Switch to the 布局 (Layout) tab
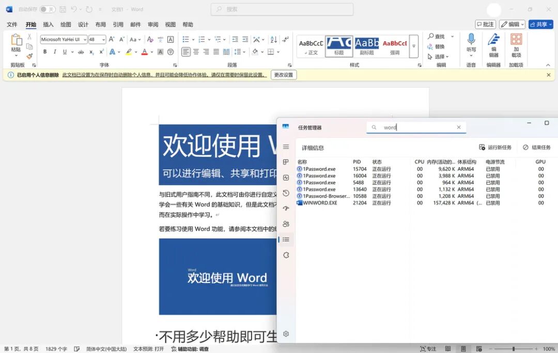Screen dimensions: 558x353 click(100, 25)
